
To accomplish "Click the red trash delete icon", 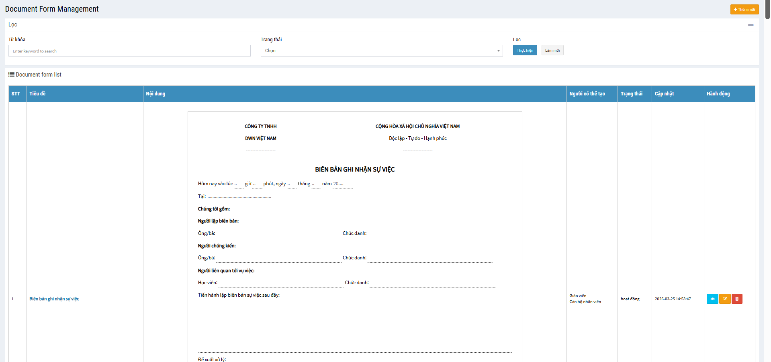I will [737, 299].
